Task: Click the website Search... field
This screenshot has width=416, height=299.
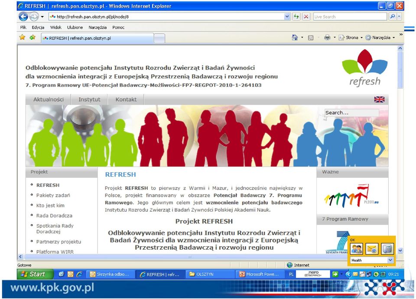Action: 352,113
